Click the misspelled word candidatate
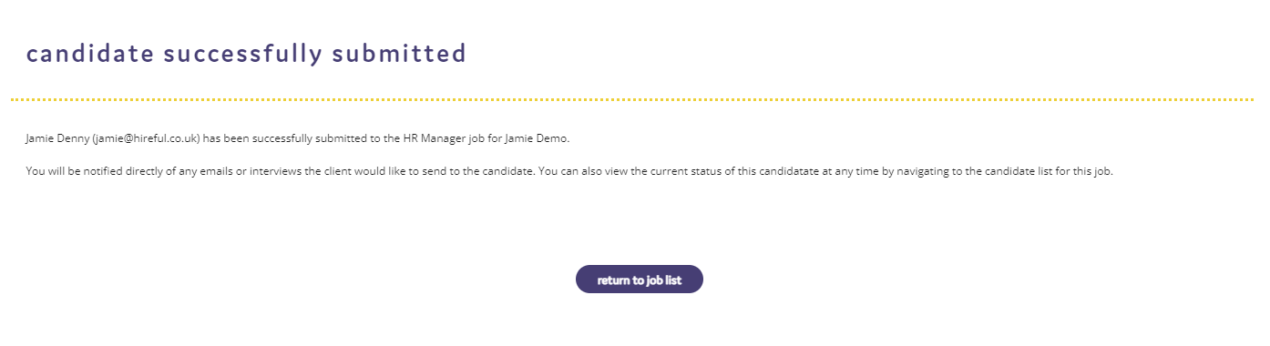1270x346 pixels. click(790, 171)
